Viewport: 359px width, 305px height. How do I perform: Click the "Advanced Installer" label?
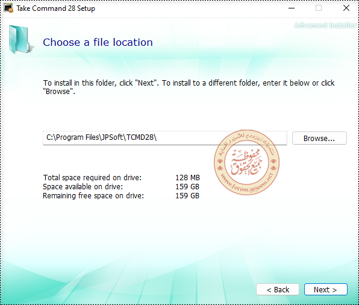click(325, 25)
